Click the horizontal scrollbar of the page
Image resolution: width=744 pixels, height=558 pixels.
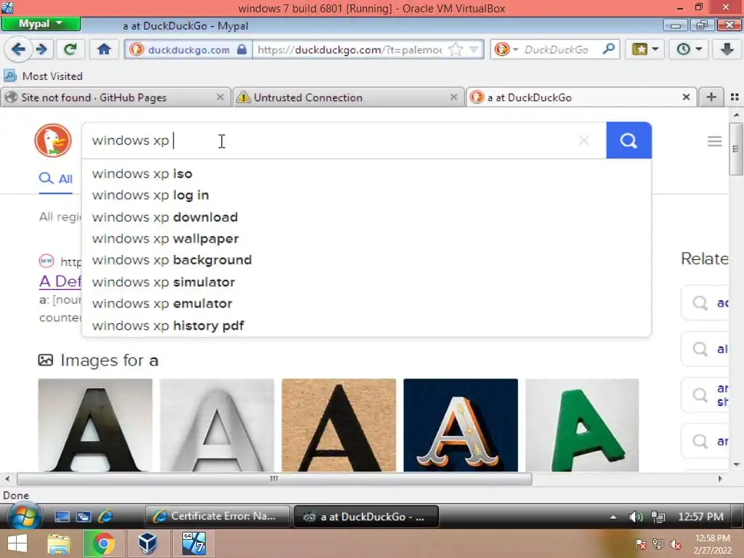pos(274,479)
